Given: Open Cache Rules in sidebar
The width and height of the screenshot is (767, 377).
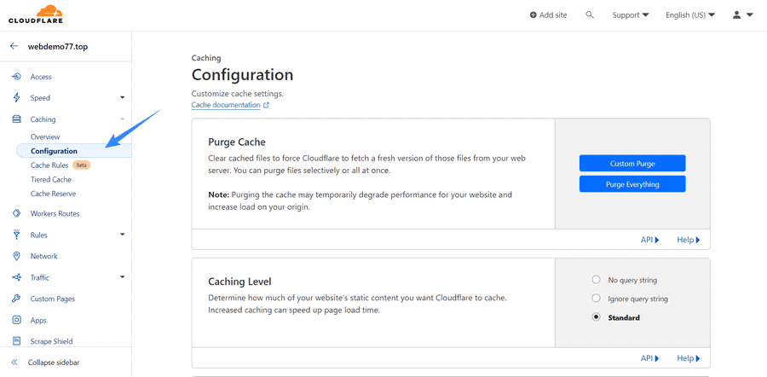Looking at the screenshot, I should coord(49,165).
